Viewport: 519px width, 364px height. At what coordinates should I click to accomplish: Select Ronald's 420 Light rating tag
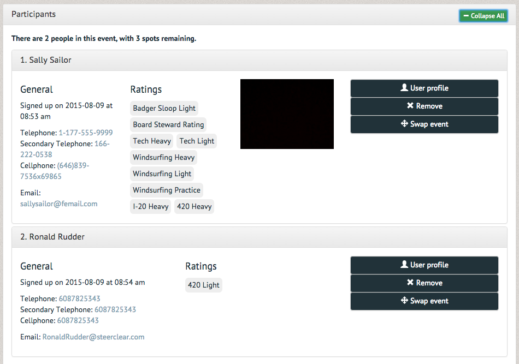pos(204,285)
